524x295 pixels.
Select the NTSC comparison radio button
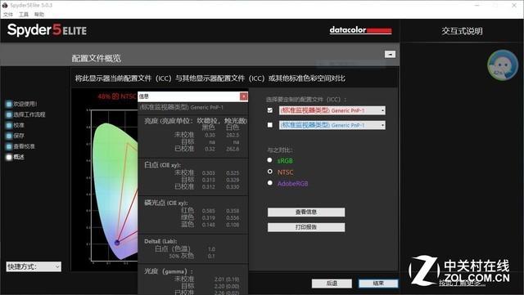click(269, 172)
